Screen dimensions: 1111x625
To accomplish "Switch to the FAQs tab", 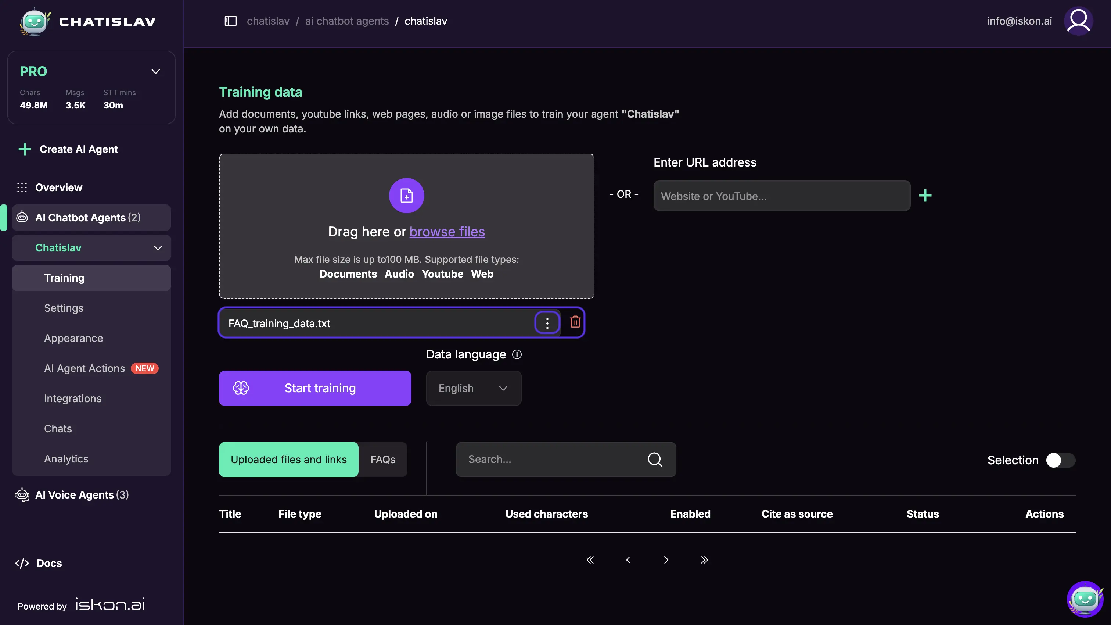I will click(382, 459).
